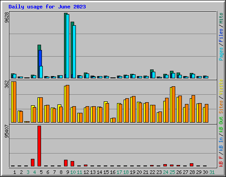
Task: Click green day label 3 on the x-axis
Action: click(28, 172)
